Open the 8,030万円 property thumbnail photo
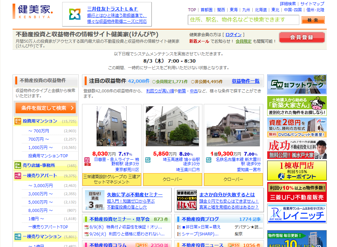The image size is (337, 247). [x=107, y=126]
